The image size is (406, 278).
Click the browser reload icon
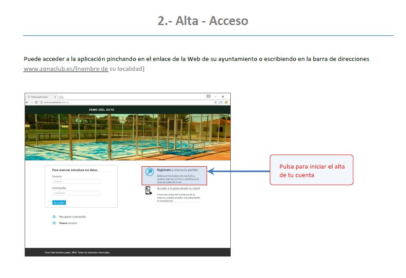(36, 102)
